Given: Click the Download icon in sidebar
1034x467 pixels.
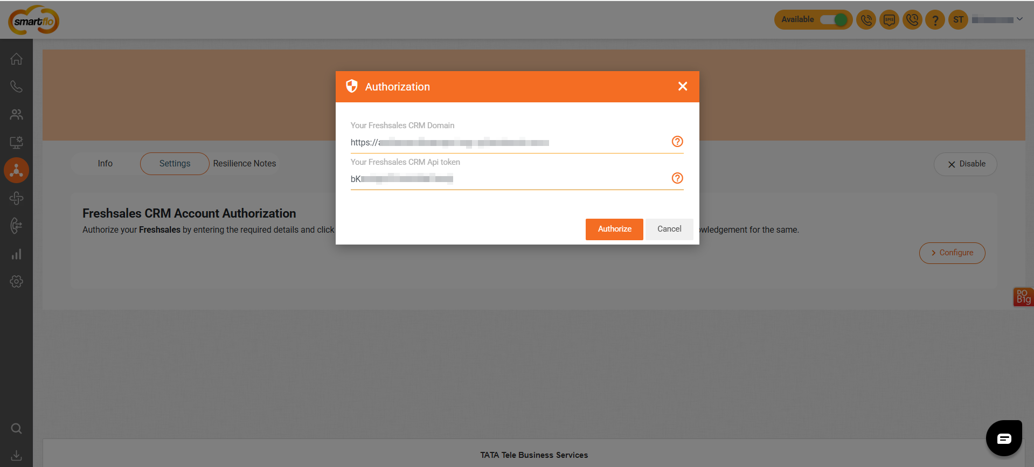Looking at the screenshot, I should [16, 456].
